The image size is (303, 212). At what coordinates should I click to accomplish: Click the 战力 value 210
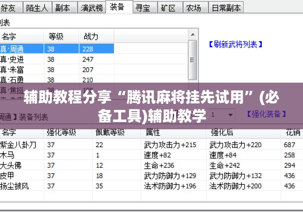(x=88, y=80)
